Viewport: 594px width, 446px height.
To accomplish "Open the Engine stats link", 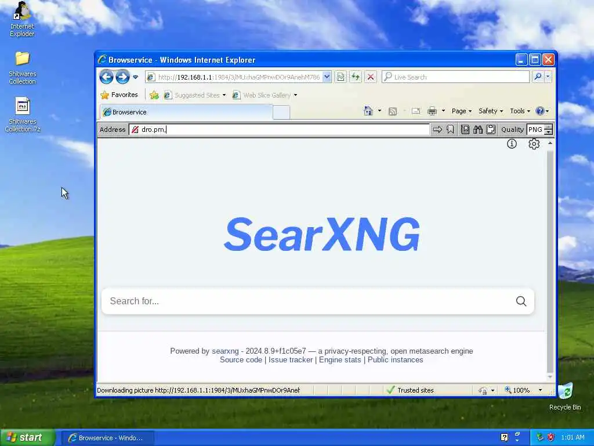I will (x=340, y=360).
